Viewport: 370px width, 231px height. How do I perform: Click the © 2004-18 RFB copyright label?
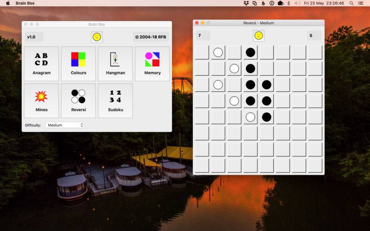click(x=151, y=37)
